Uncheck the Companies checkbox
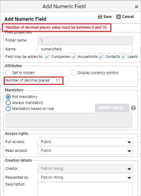This screenshot has height=196, width=141. (x=47, y=57)
